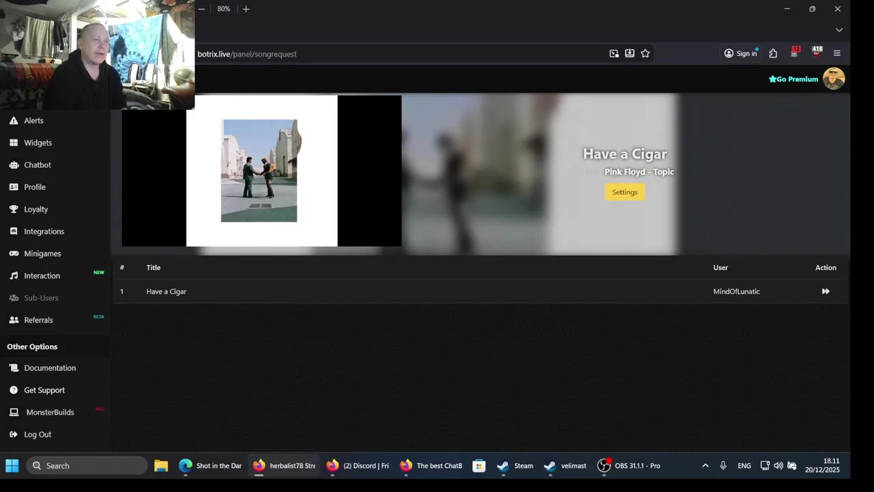Image resolution: width=874 pixels, height=492 pixels.
Task: Click the Referrals people icon
Action: click(x=14, y=320)
